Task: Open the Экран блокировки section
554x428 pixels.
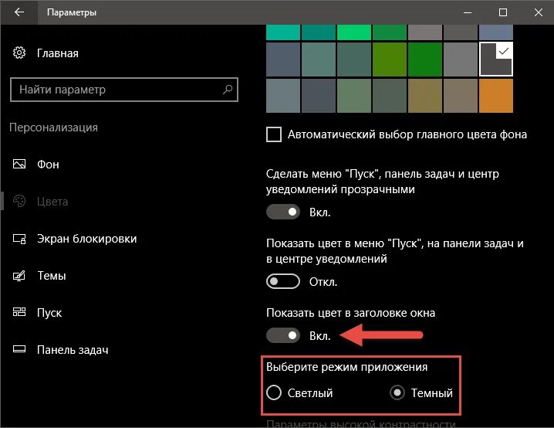Action: (86, 239)
